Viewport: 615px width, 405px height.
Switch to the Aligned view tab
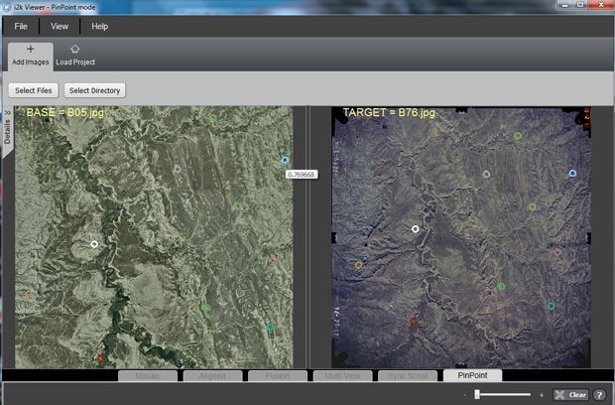212,375
